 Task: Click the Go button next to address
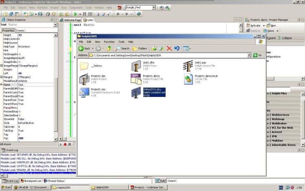coord(257,55)
